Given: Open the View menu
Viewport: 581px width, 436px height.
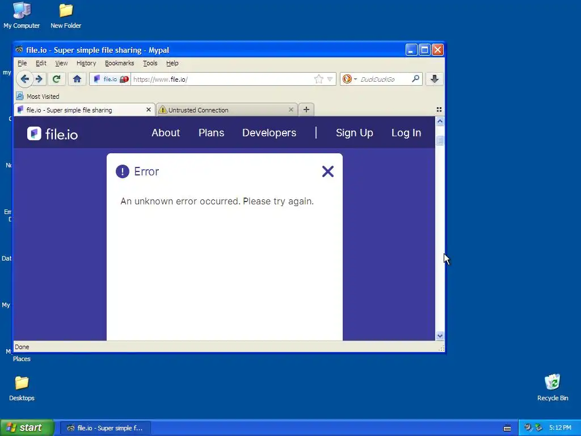Looking at the screenshot, I should 61,63.
